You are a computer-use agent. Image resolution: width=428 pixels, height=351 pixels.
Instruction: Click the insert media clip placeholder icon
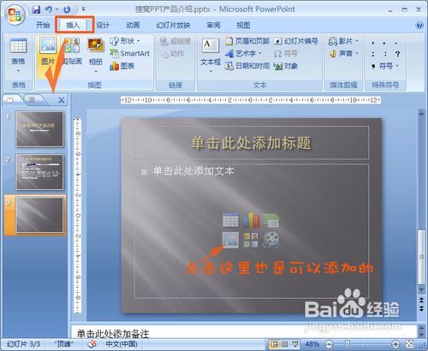click(271, 240)
